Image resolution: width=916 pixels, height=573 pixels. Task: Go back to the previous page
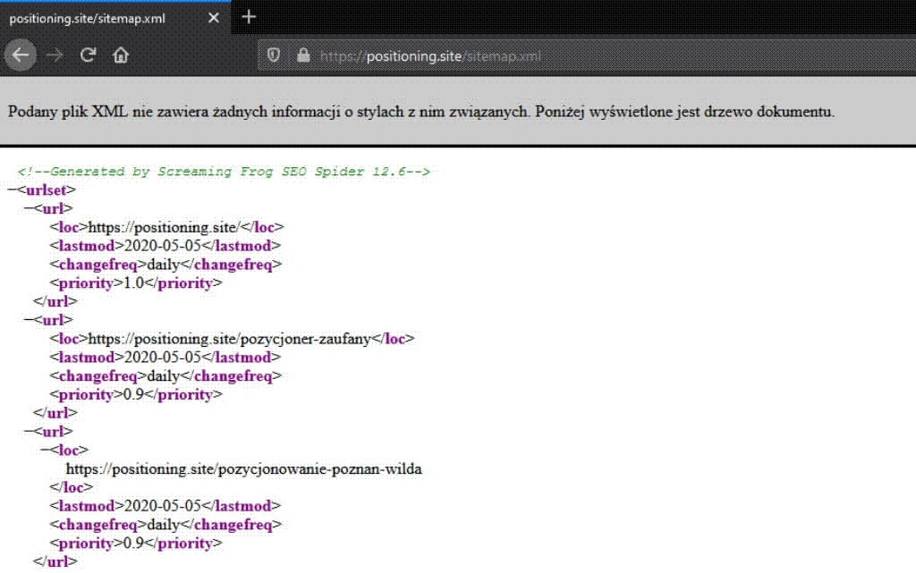point(21,55)
